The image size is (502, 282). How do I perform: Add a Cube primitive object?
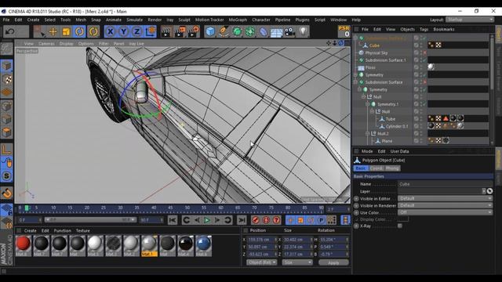point(210,31)
